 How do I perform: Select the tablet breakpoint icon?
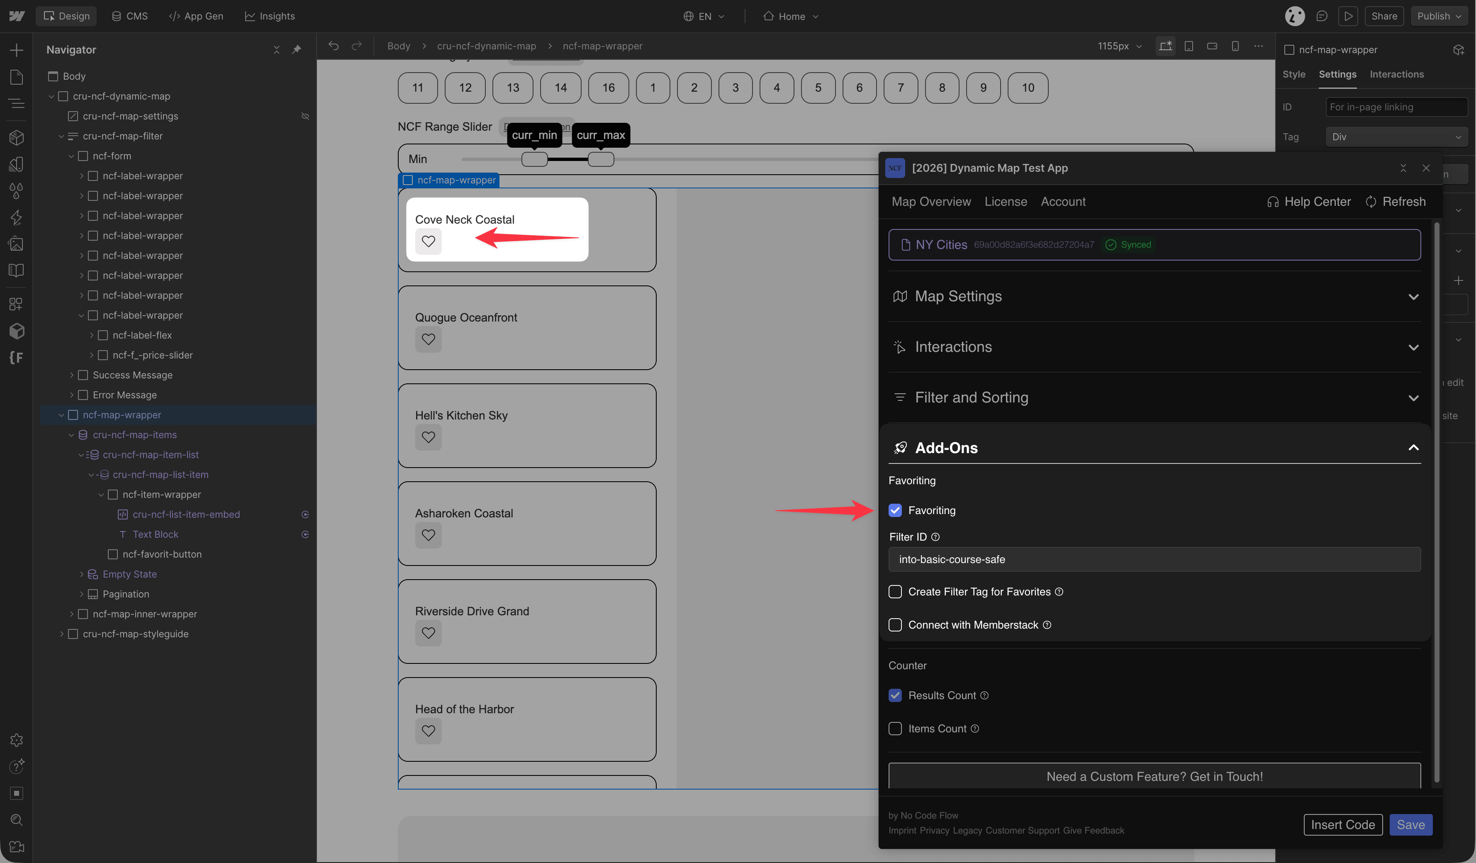pyautogui.click(x=1189, y=46)
